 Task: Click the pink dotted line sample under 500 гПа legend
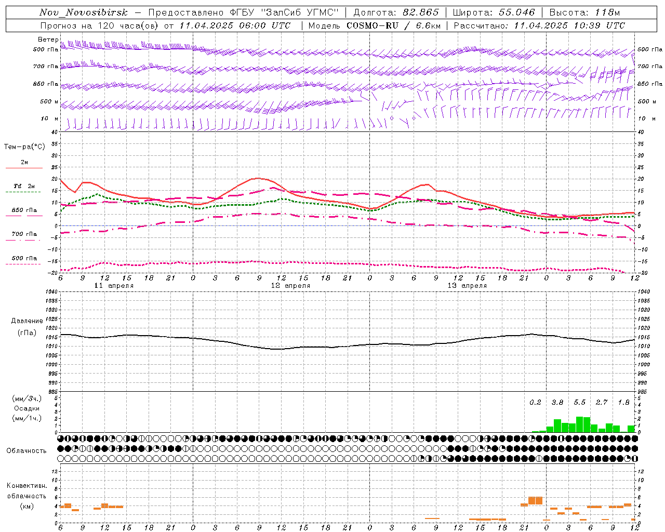(x=23, y=264)
